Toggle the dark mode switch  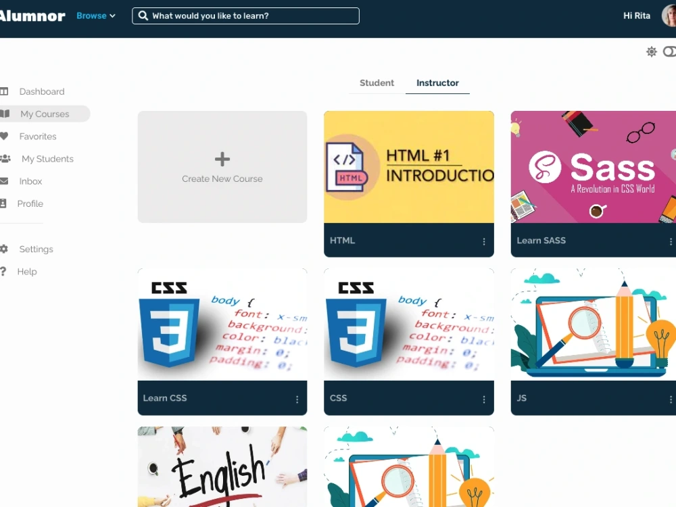pyautogui.click(x=669, y=52)
